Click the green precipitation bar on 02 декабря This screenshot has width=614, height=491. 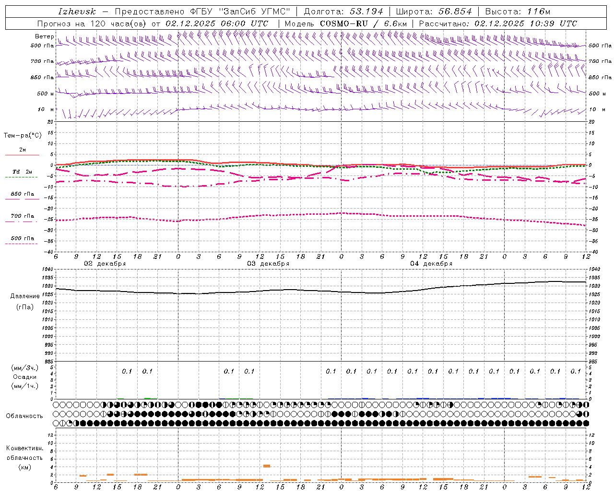tap(147, 398)
